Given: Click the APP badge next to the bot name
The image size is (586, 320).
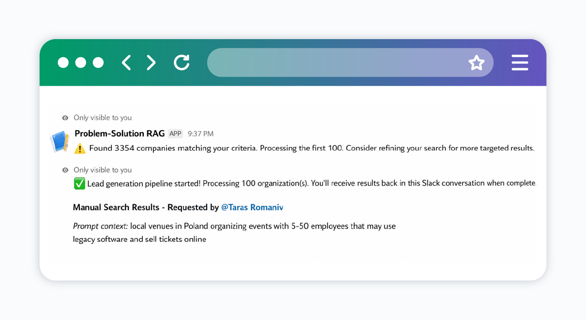Looking at the screenshot, I should pyautogui.click(x=175, y=134).
